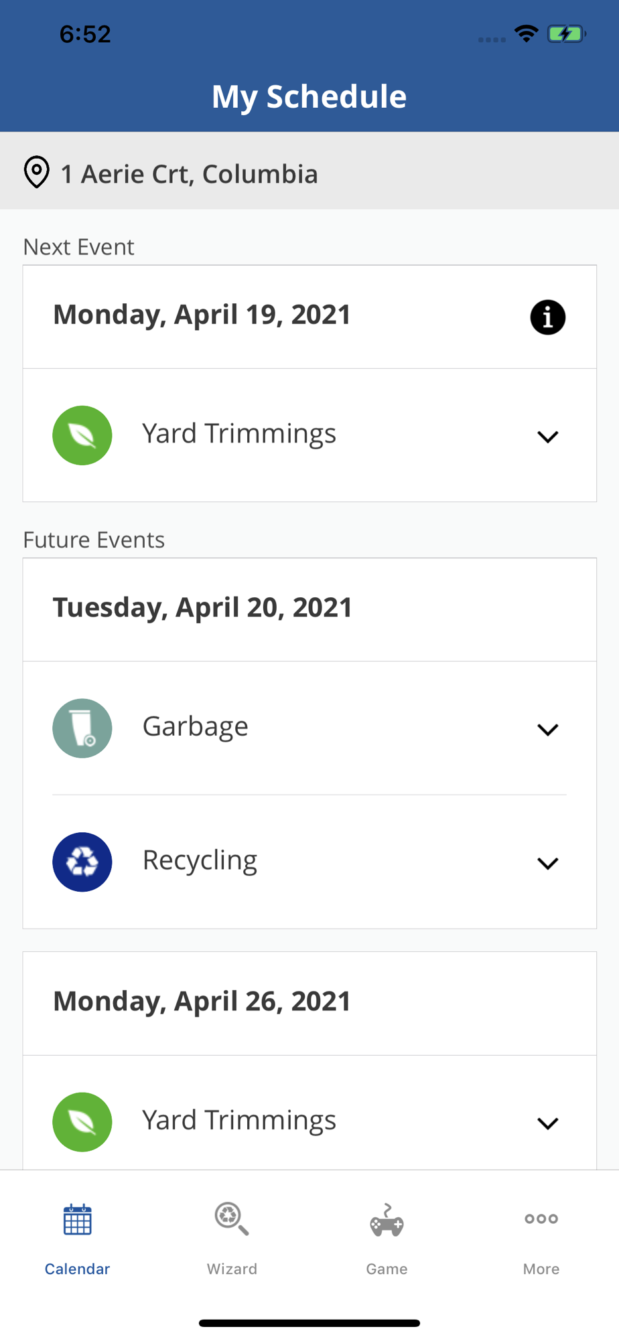Screen dimensions: 619x1339
Task: Tap the 1 Aerie Crt, Columbia address
Action: 190,174
